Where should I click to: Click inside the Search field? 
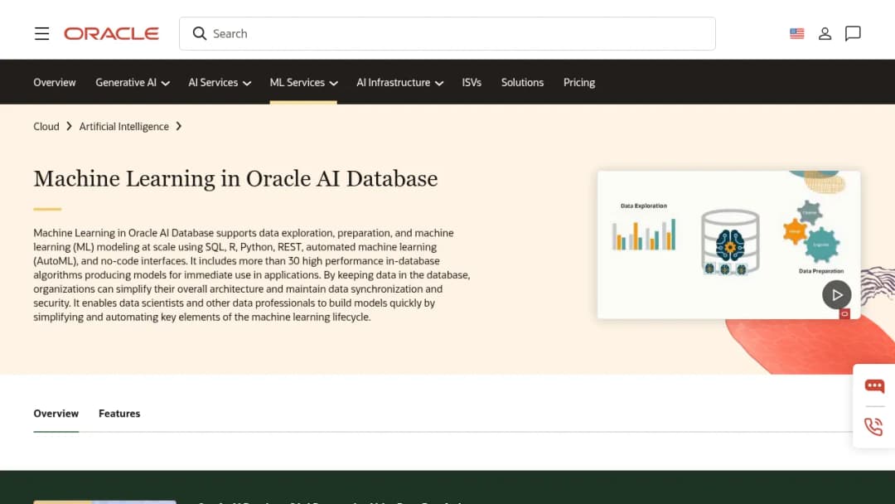[x=447, y=34]
